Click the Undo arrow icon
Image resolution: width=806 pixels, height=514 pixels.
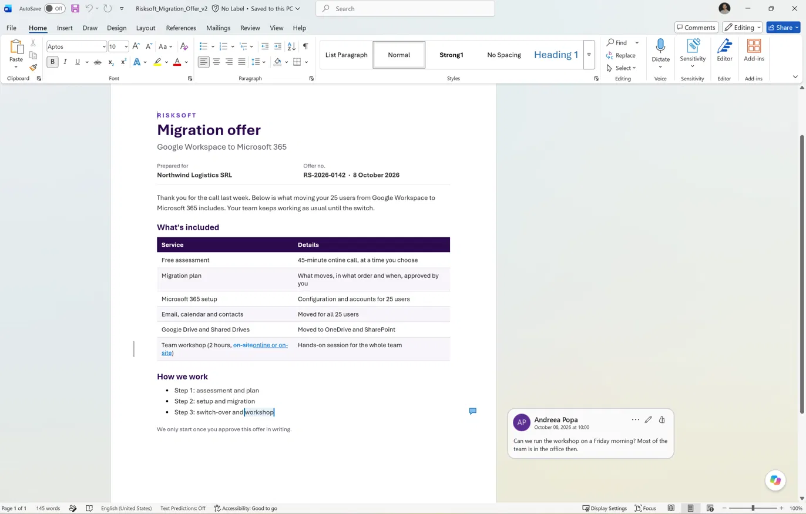89,9
